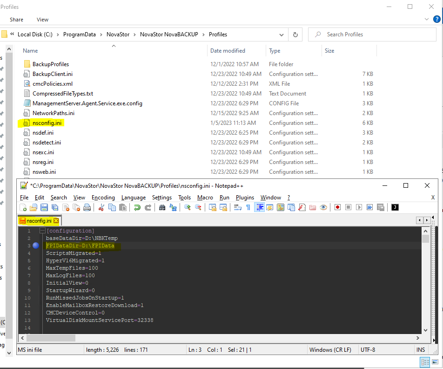The image size is (443, 369).
Task: Open the Share tab in File Explorer
Action: pyautogui.click(x=16, y=20)
